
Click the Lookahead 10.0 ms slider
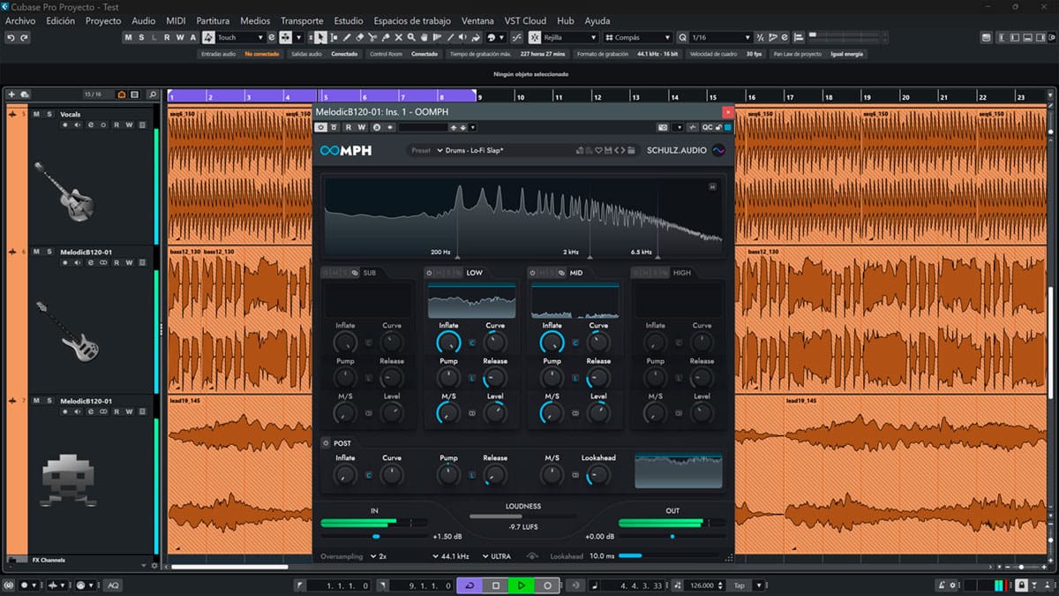click(671, 556)
